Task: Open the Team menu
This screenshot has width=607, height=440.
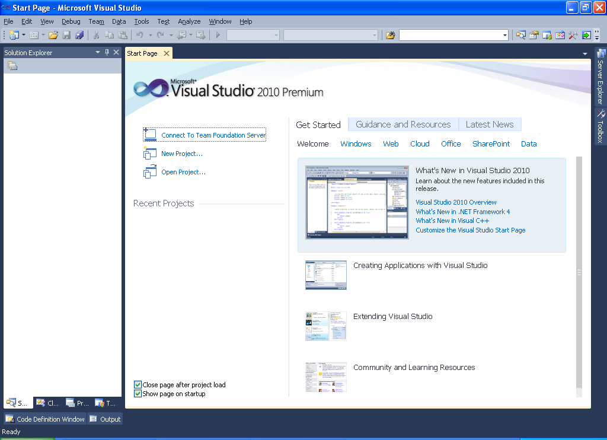Action: point(97,22)
